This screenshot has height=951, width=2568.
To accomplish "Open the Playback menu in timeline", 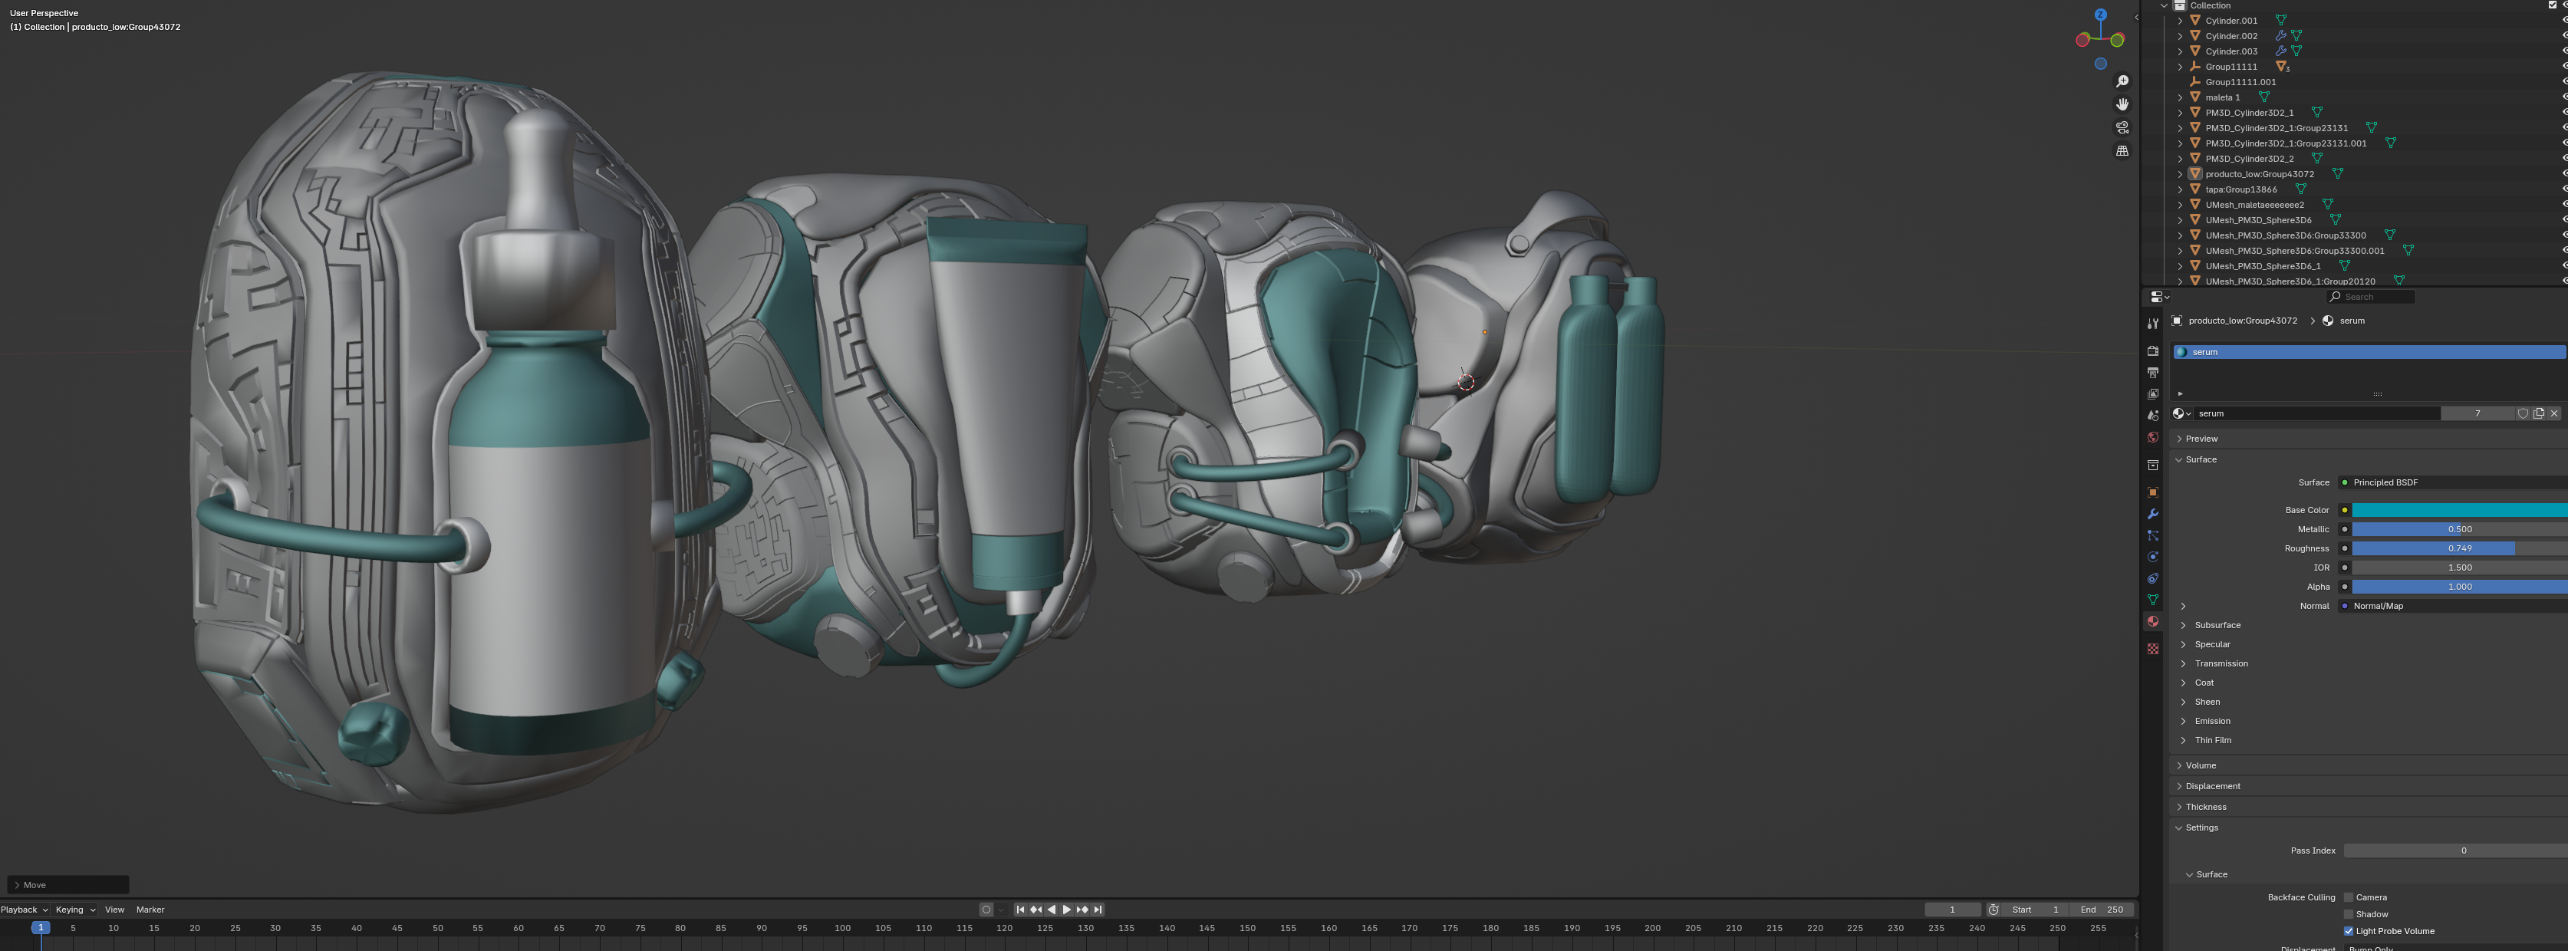I will point(24,909).
